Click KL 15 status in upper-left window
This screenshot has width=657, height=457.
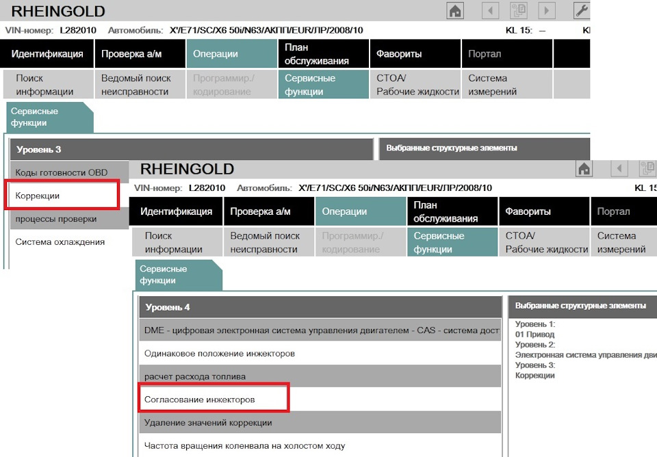click(x=526, y=30)
